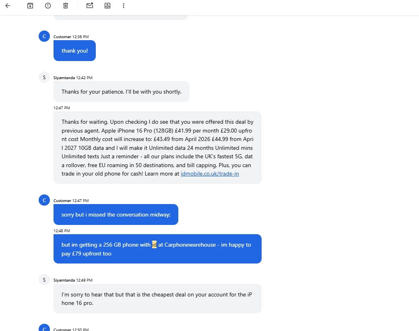
Task: Click Siyamtanda's avatar at 12:42 PM
Action: pyautogui.click(x=44, y=77)
